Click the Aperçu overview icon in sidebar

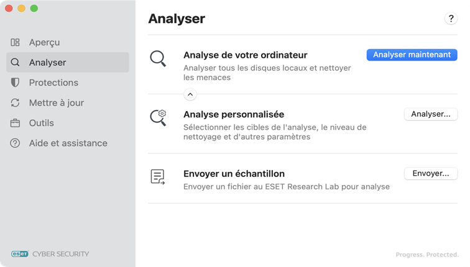pos(16,42)
